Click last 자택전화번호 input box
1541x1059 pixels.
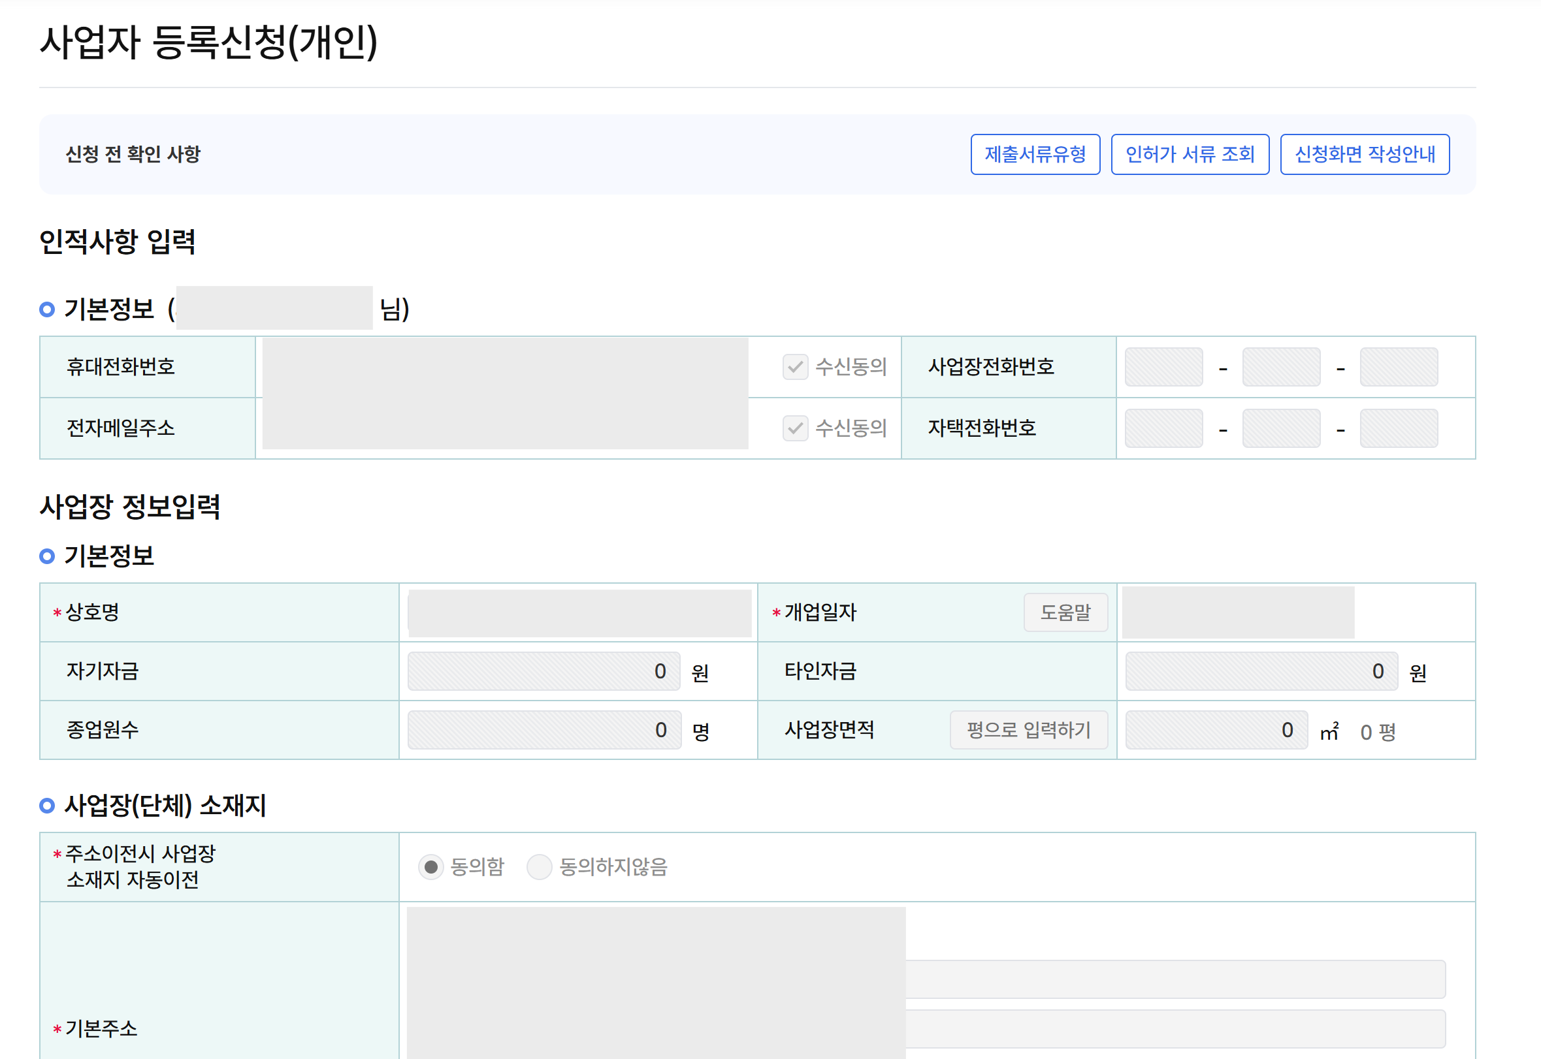(x=1398, y=428)
